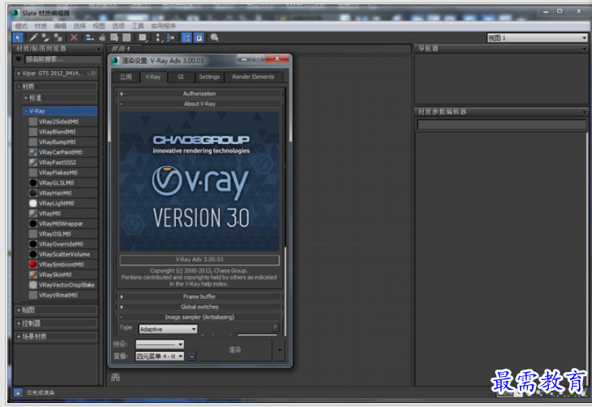This screenshot has height=407, width=592.
Task: Expand the 控制器 group
Action: pyautogui.click(x=56, y=323)
